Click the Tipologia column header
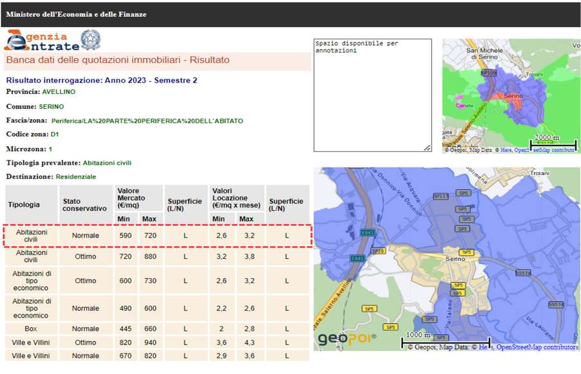 click(x=24, y=204)
